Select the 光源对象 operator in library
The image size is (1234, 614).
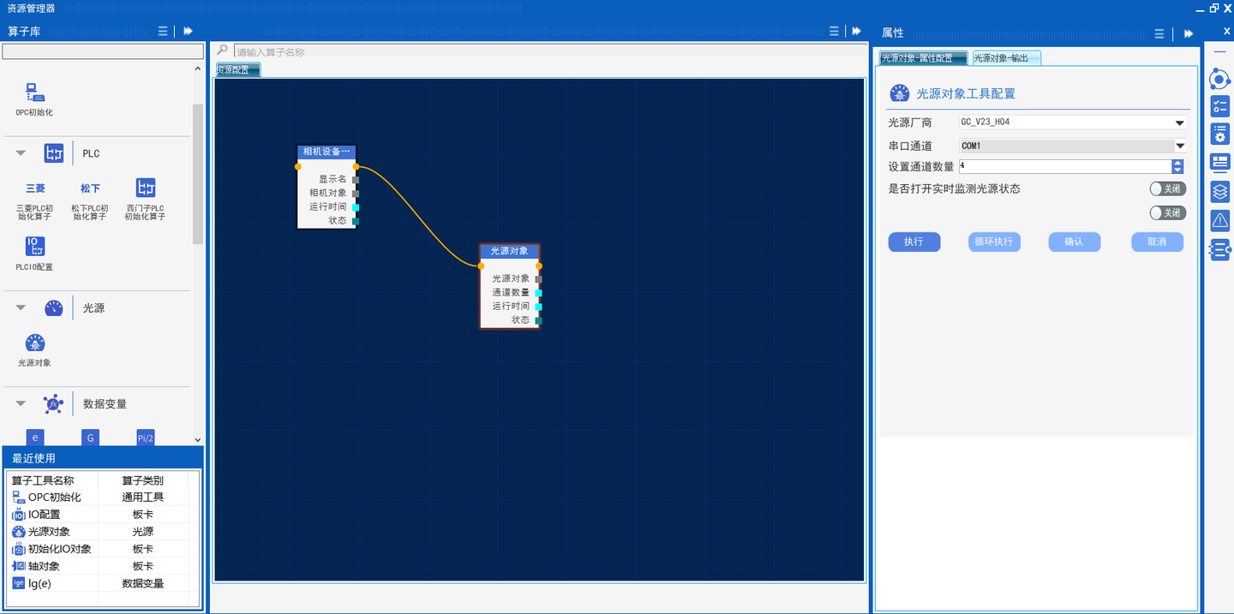[x=34, y=343]
